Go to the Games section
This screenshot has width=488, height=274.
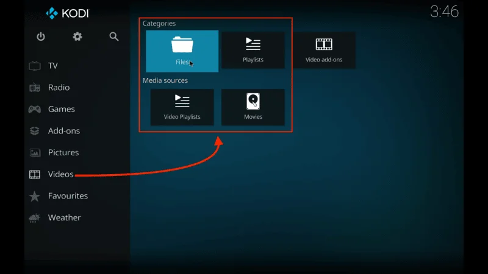click(x=62, y=110)
